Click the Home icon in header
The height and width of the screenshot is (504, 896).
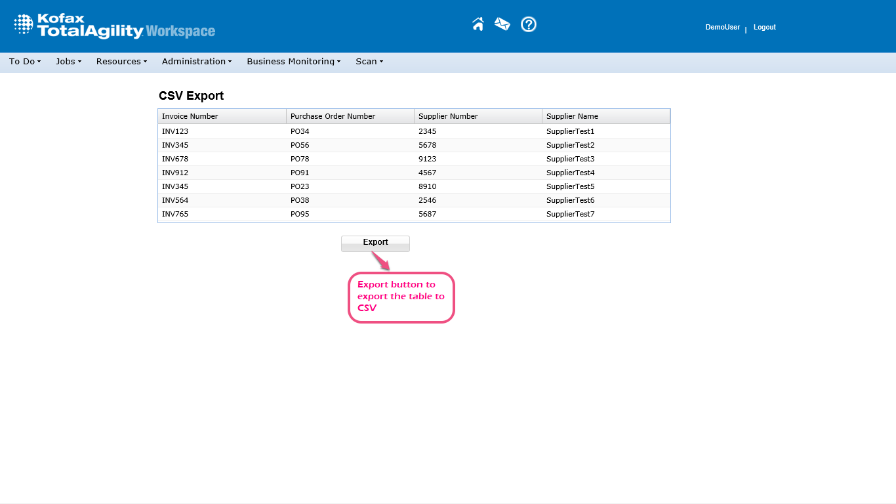[x=478, y=24]
